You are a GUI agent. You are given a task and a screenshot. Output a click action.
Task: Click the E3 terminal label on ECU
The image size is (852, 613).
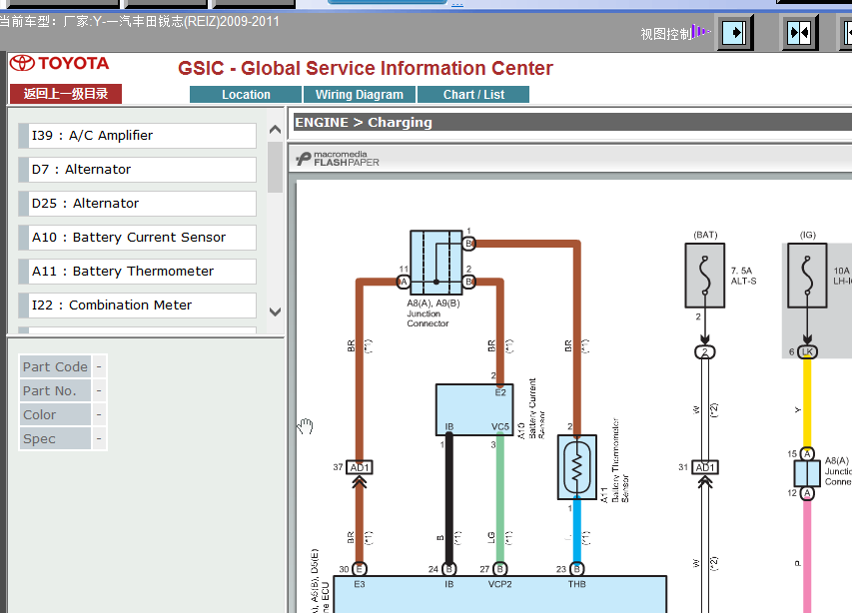click(360, 584)
